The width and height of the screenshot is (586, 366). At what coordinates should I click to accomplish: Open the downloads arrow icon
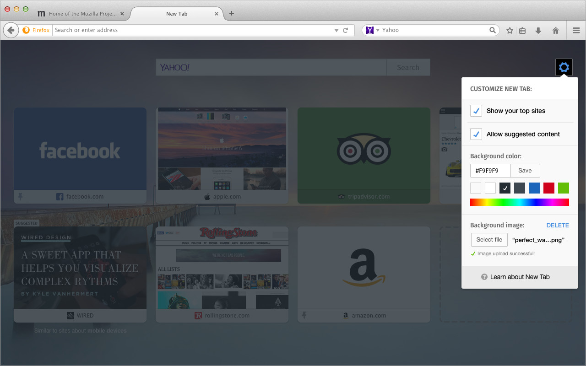click(x=538, y=30)
